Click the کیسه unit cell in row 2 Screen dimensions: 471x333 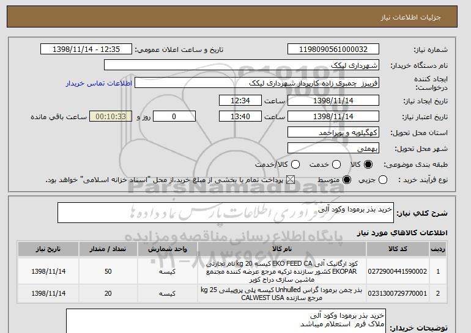pos(168,293)
